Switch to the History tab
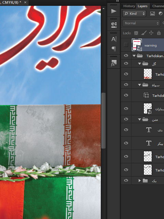This screenshot has height=219, width=164. pos(129,6)
